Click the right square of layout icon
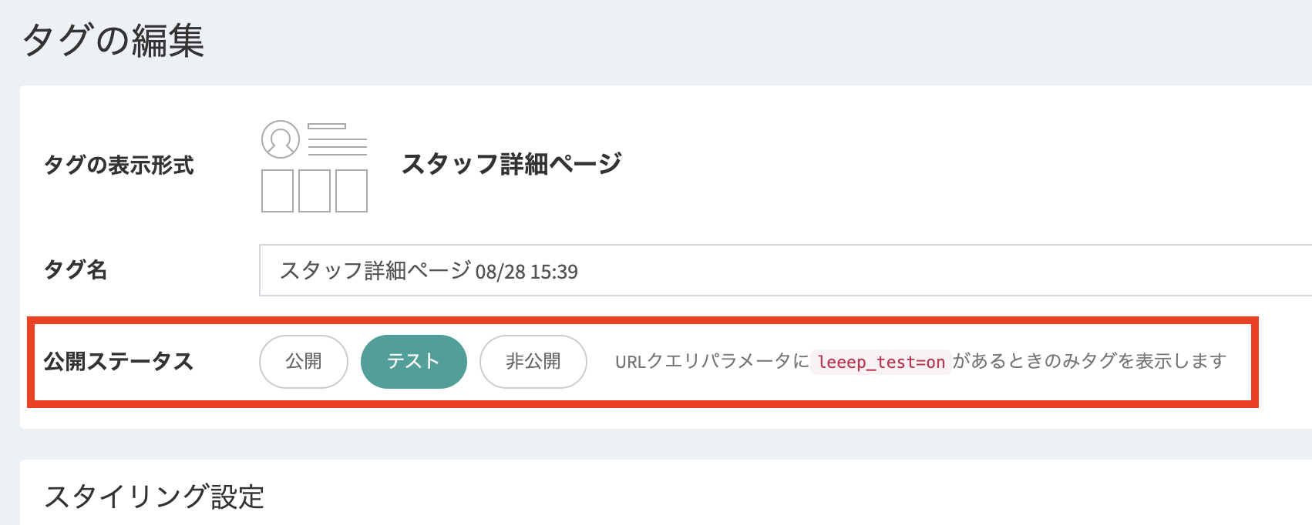1312x525 pixels. coord(352,191)
